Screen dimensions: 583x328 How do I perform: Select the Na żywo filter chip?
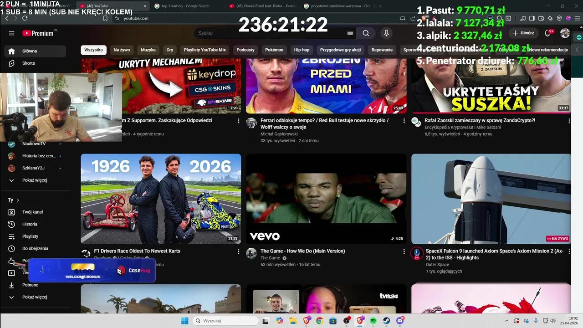point(122,50)
